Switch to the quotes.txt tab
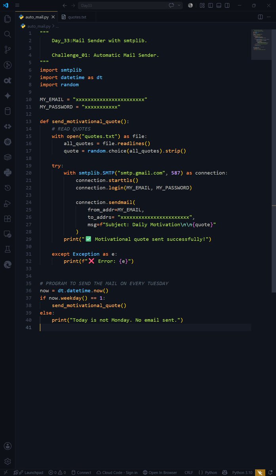Image resolution: width=276 pixels, height=476 pixels. [x=76, y=17]
